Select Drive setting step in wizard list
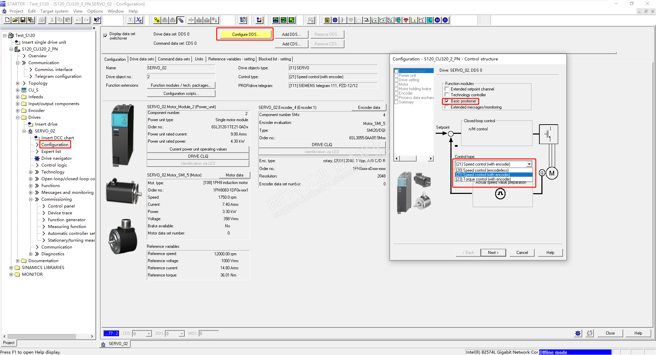Image resolution: width=656 pixels, height=355 pixels. [409, 80]
